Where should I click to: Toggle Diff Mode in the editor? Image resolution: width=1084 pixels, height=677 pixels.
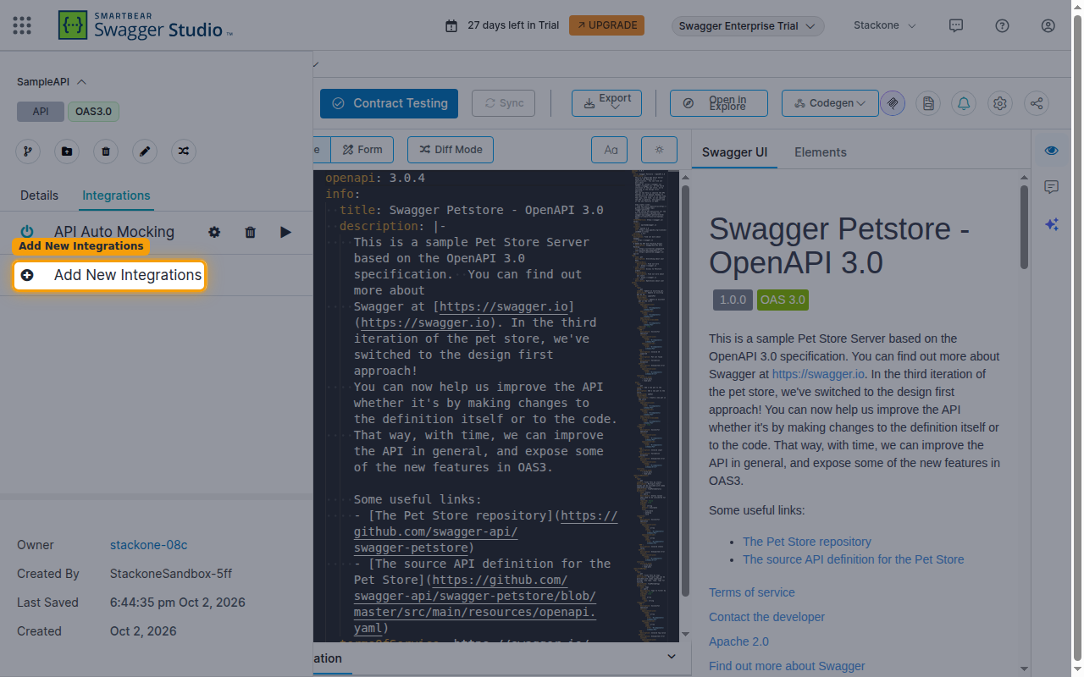[451, 150]
